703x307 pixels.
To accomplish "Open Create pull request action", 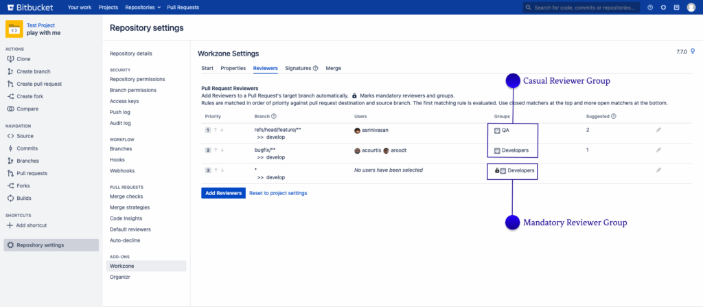I will click(x=38, y=84).
